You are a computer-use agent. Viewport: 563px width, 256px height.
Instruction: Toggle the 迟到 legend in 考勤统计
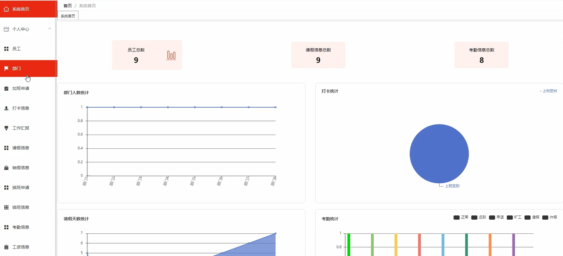478,218
